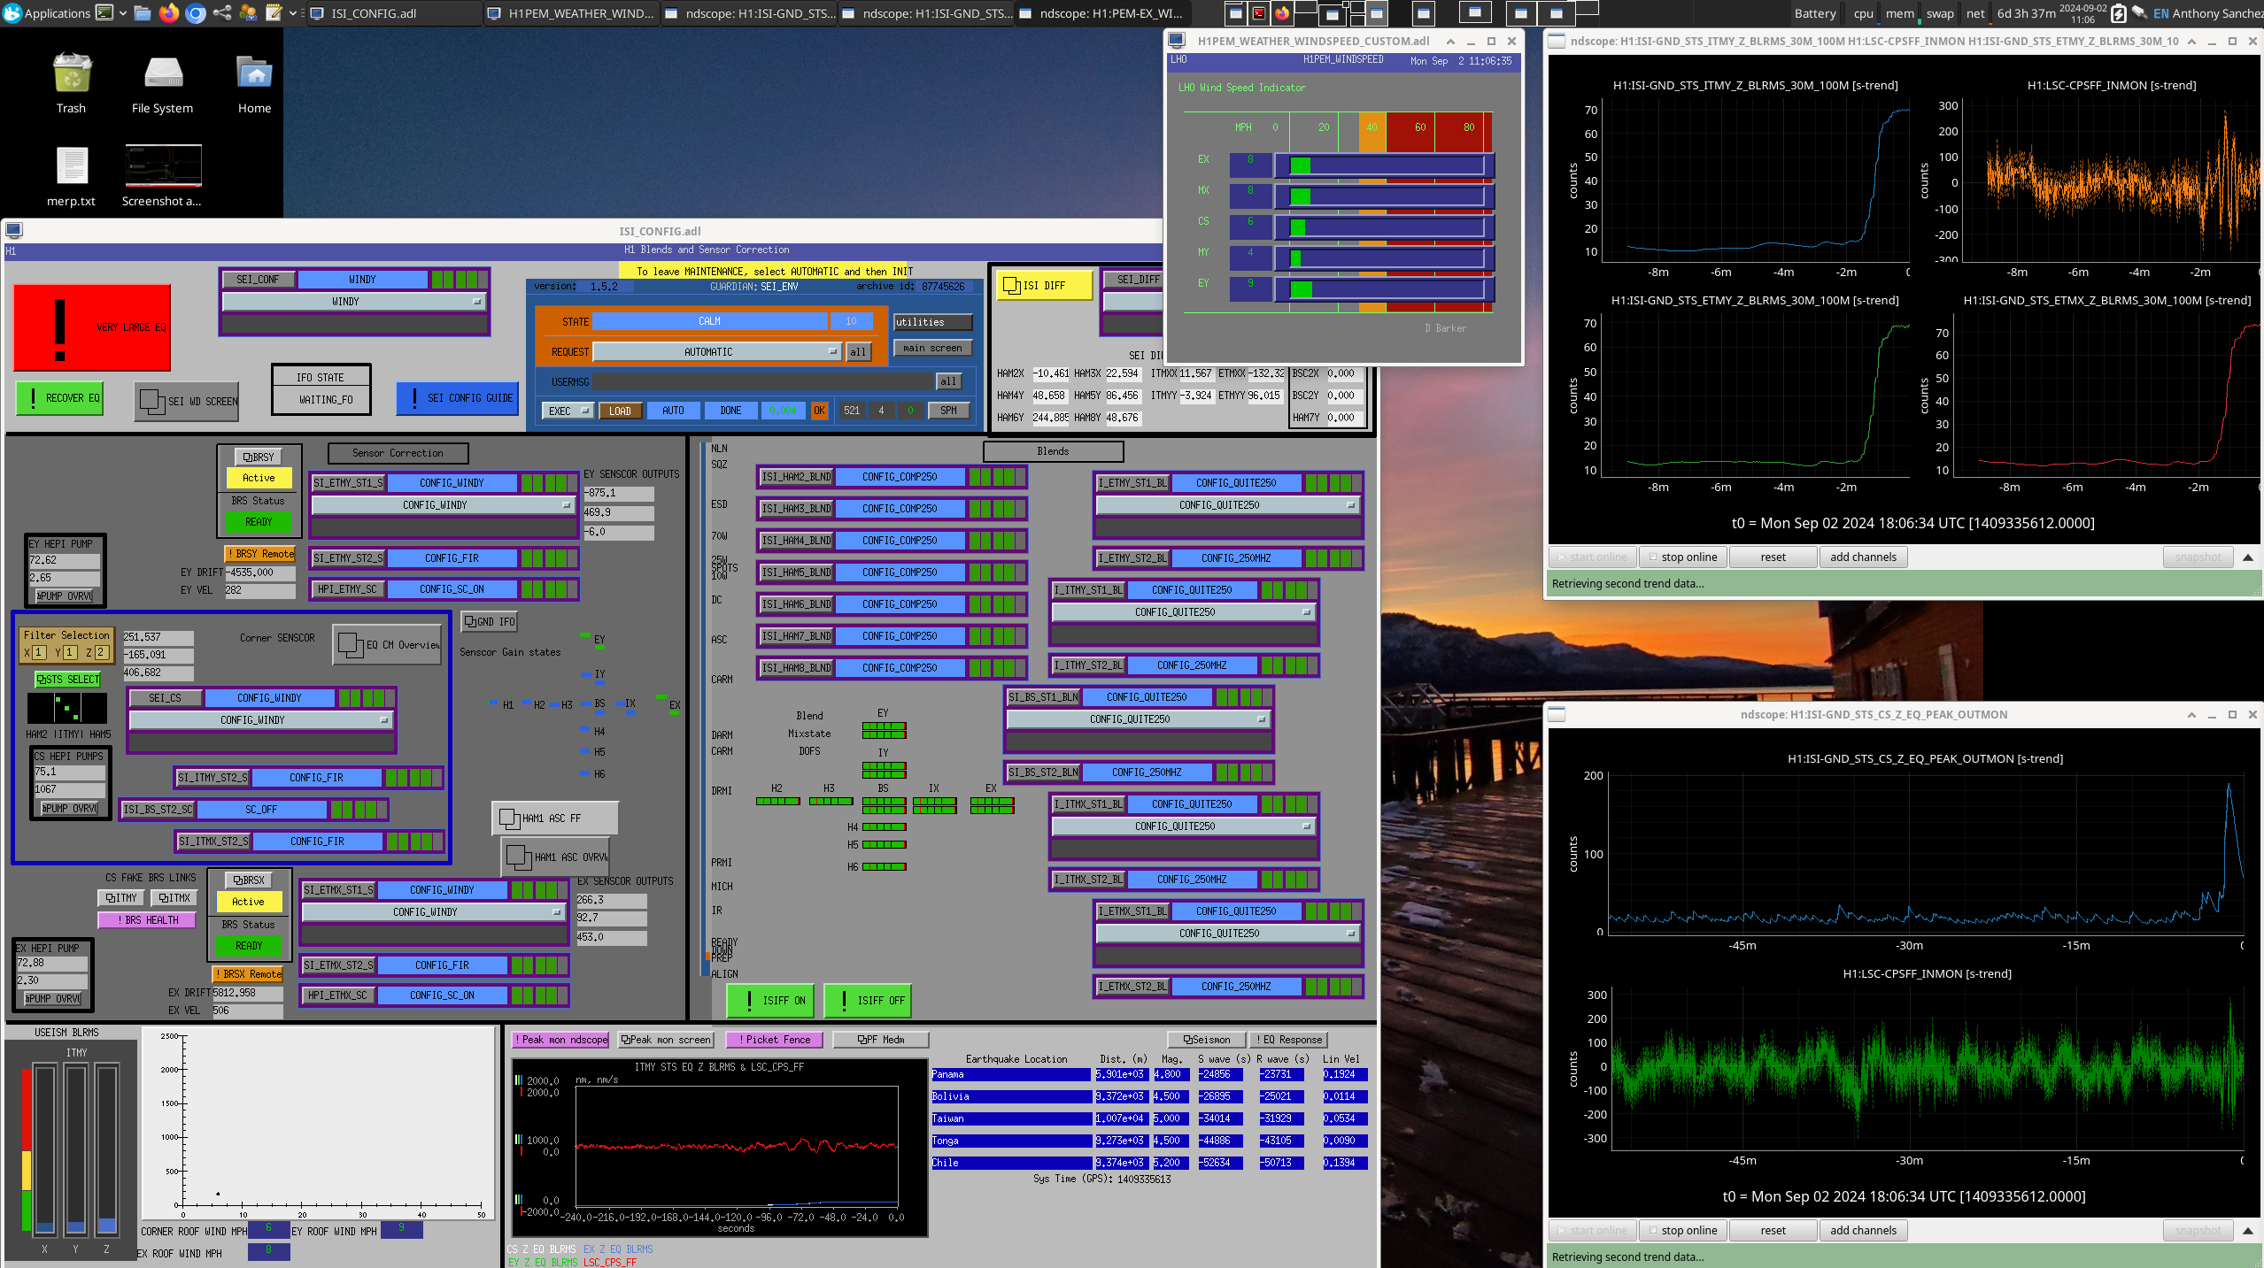Image resolution: width=2264 pixels, height=1268 pixels.
Task: Open the Applications menu in the top panel
Action: 46,12
